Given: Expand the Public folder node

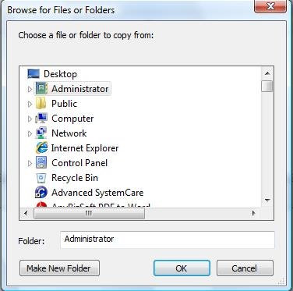Looking at the screenshot, I should (30, 104).
